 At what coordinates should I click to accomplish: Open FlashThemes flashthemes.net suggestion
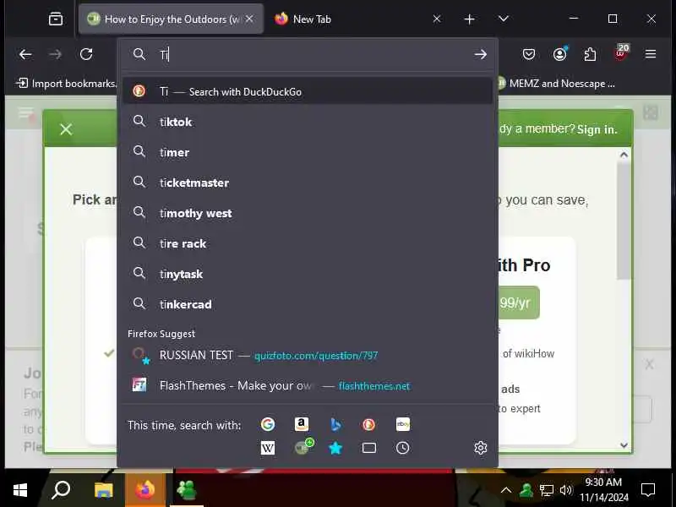(x=308, y=385)
